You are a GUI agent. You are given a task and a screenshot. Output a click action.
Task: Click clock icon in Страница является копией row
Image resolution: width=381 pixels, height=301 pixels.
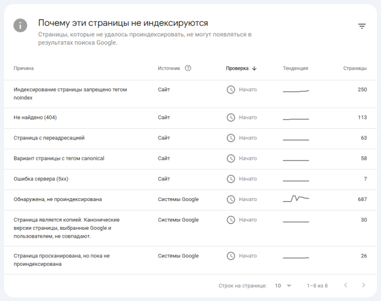pyautogui.click(x=231, y=220)
